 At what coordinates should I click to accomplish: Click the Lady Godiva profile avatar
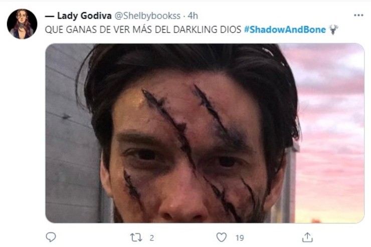[22, 24]
